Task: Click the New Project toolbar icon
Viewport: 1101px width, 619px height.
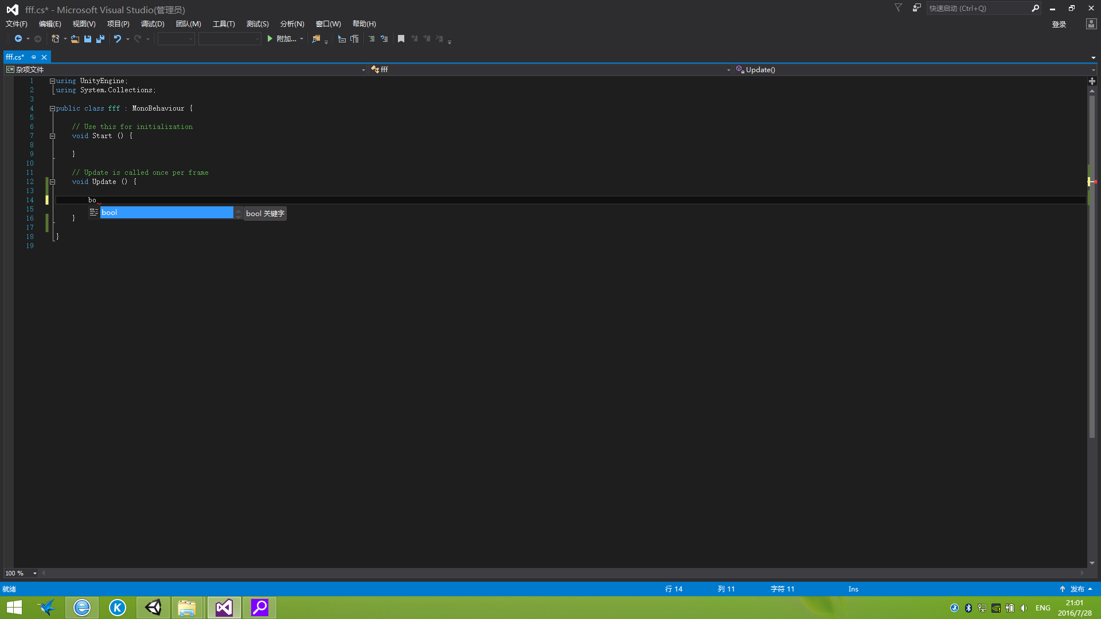Action: [56, 39]
